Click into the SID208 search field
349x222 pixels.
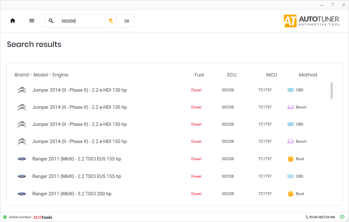point(81,21)
